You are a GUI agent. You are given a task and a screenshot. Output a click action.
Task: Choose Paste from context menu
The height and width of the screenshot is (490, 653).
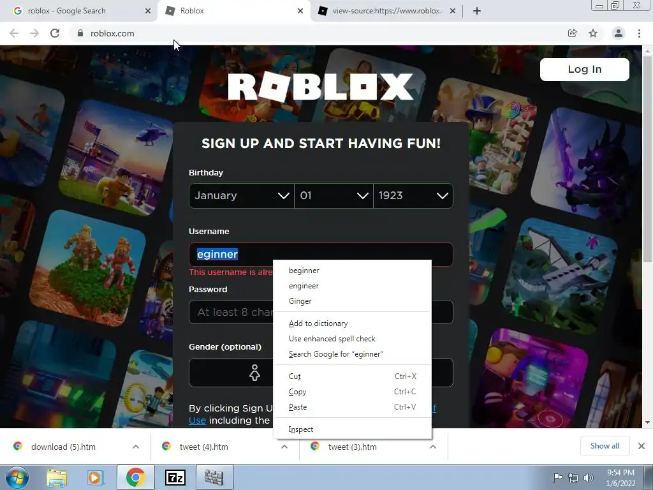352,407
